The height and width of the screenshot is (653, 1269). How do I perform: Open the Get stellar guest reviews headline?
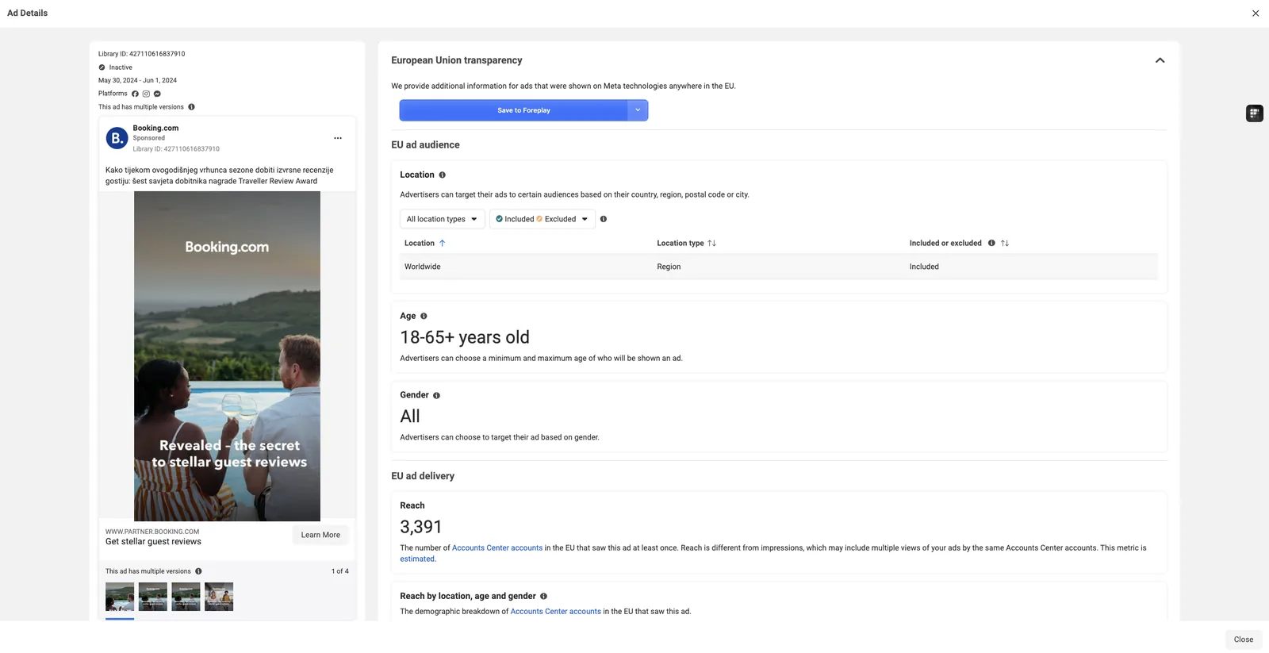coord(153,542)
